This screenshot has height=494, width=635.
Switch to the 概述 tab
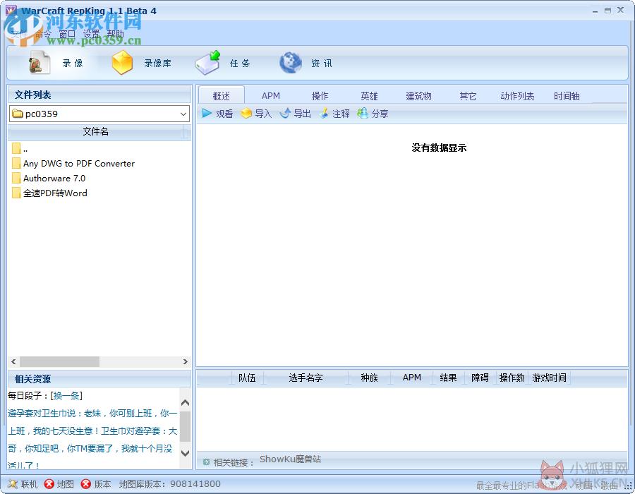click(x=221, y=96)
